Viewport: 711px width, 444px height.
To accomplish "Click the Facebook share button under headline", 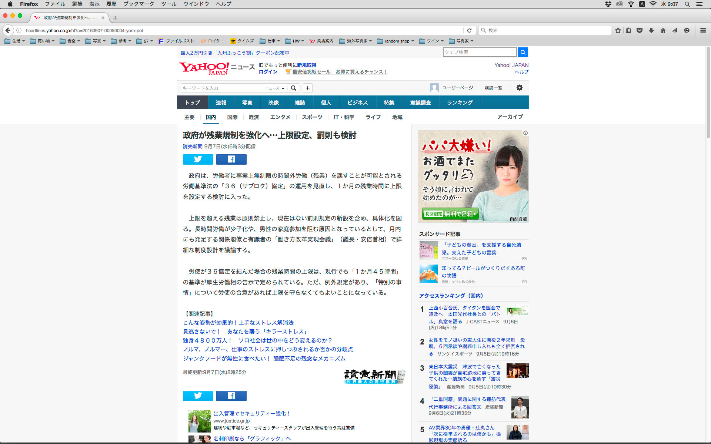I will pyautogui.click(x=231, y=159).
